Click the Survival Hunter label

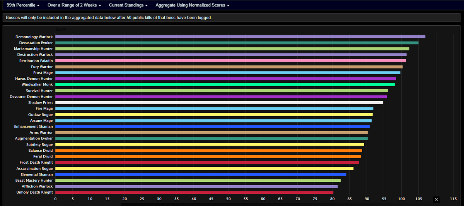39,90
